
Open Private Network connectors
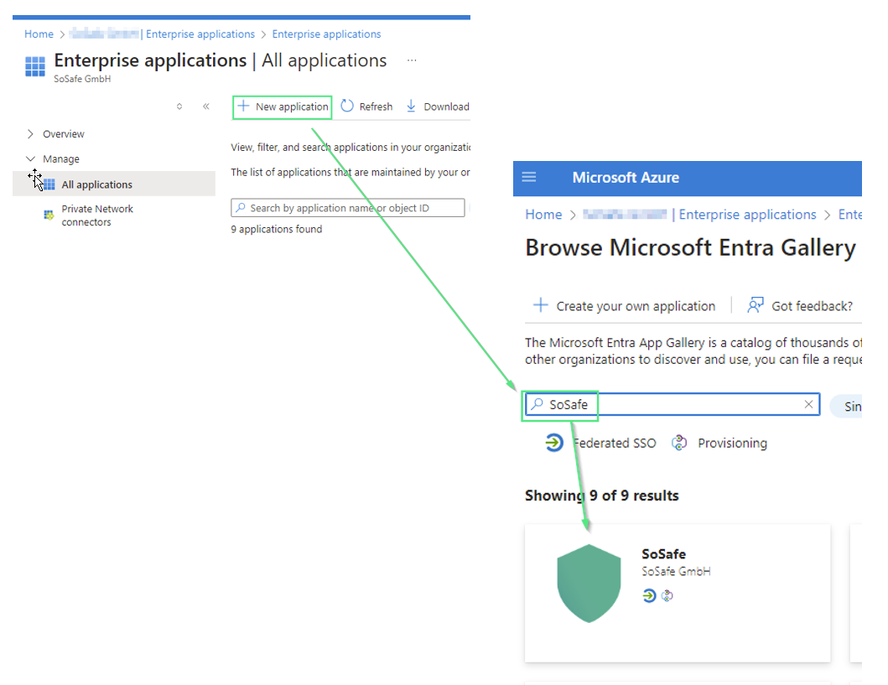96,215
